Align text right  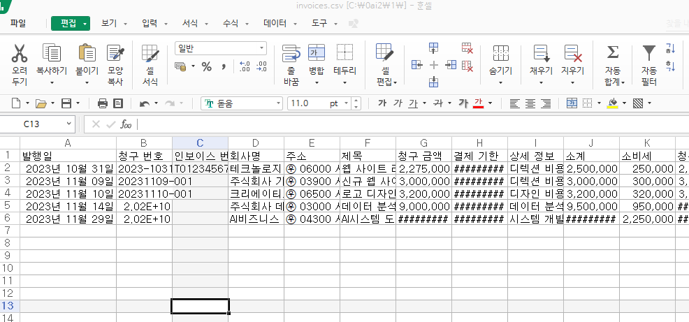[x=546, y=103]
